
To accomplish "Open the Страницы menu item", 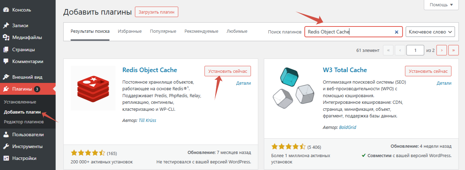I will (x=28, y=49).
